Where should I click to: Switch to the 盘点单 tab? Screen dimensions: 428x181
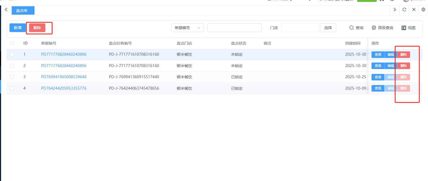point(22,11)
